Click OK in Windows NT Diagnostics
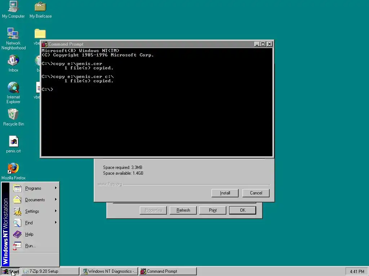 coord(243,210)
